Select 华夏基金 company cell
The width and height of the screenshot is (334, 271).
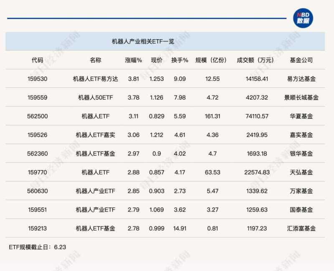[301, 116]
